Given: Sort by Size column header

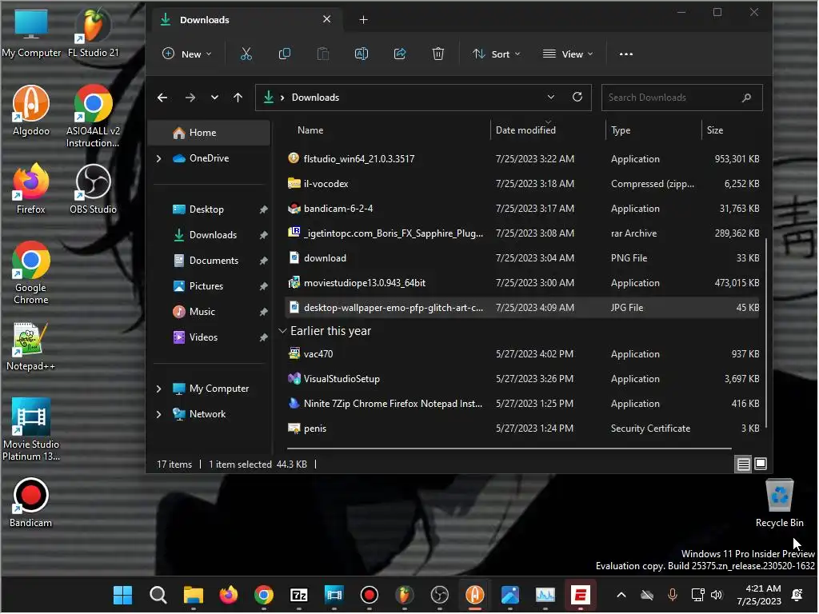Looking at the screenshot, I should click(731, 130).
